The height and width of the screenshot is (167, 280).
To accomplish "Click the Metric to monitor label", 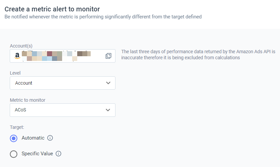I will [x=28, y=100].
